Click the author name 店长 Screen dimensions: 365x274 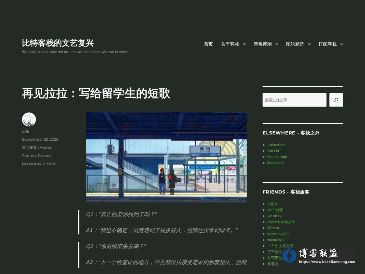coord(26,132)
